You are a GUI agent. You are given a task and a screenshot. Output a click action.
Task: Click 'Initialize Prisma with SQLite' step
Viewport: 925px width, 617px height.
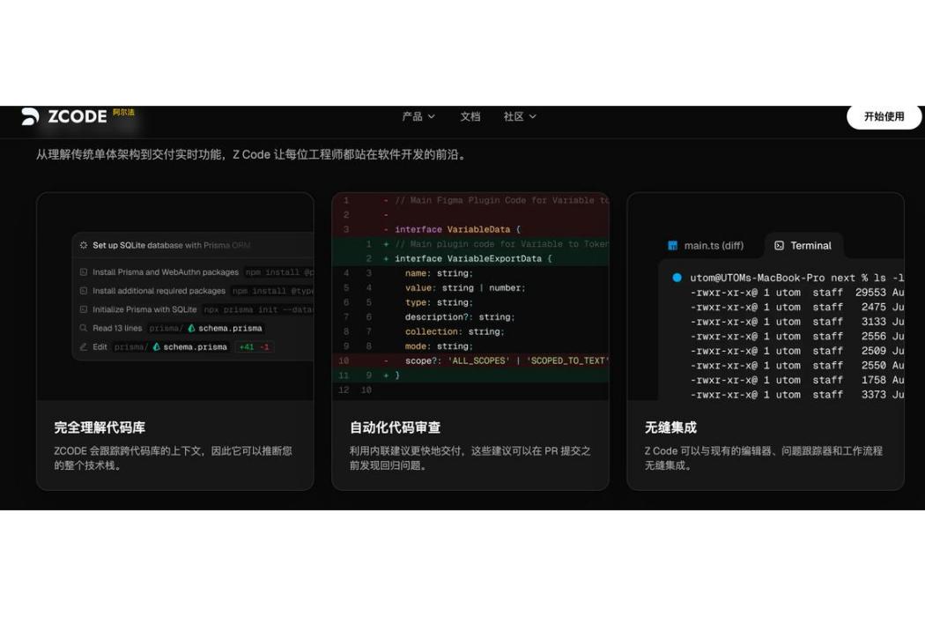(144, 309)
